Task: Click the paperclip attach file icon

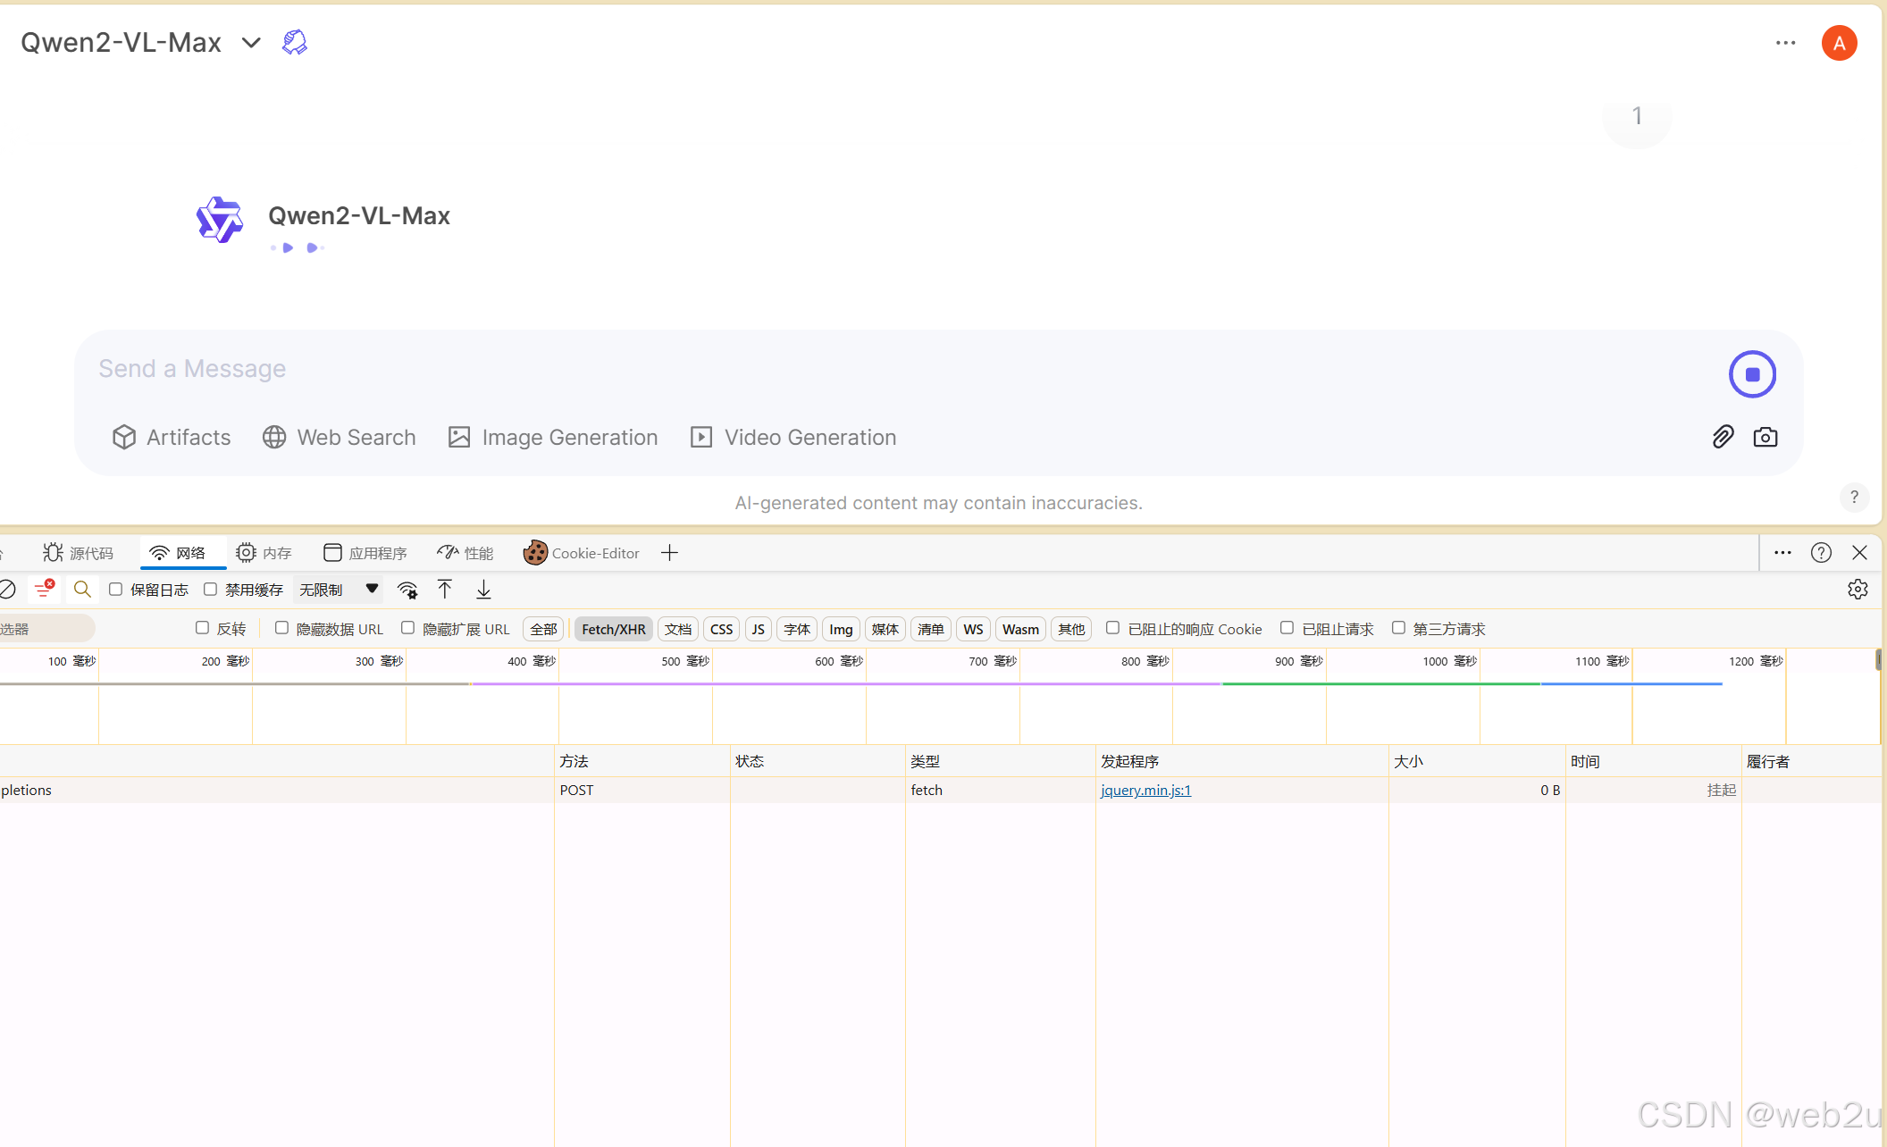Action: [1723, 437]
